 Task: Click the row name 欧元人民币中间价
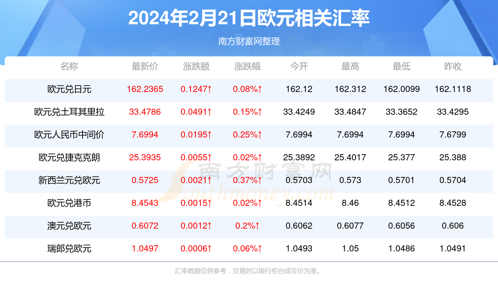coord(69,135)
